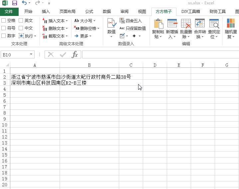This screenshot has width=239, height=189.
Task: Click the 新增插入 (new insert) icon
Action: tap(172, 24)
